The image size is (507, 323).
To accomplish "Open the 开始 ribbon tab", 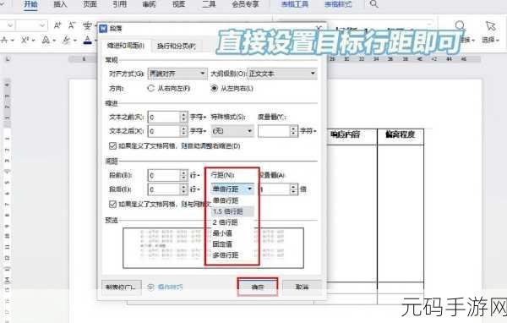I will (30, 4).
